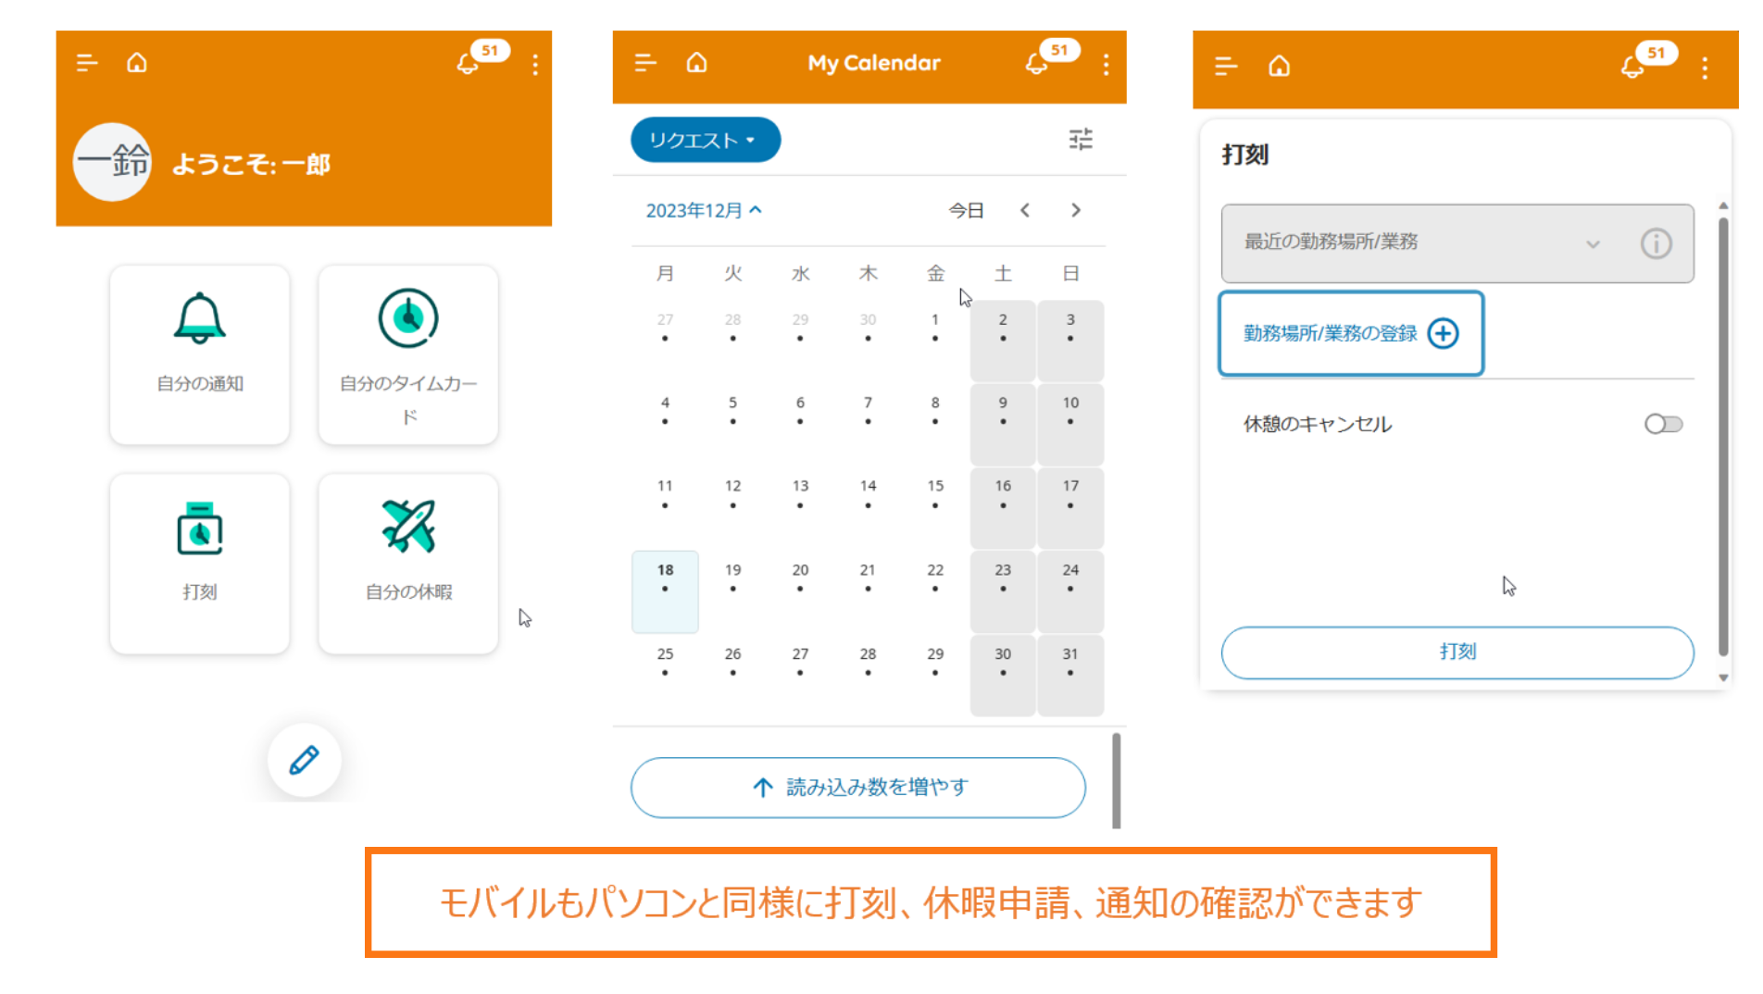Go to next month with right arrow

tap(1075, 210)
